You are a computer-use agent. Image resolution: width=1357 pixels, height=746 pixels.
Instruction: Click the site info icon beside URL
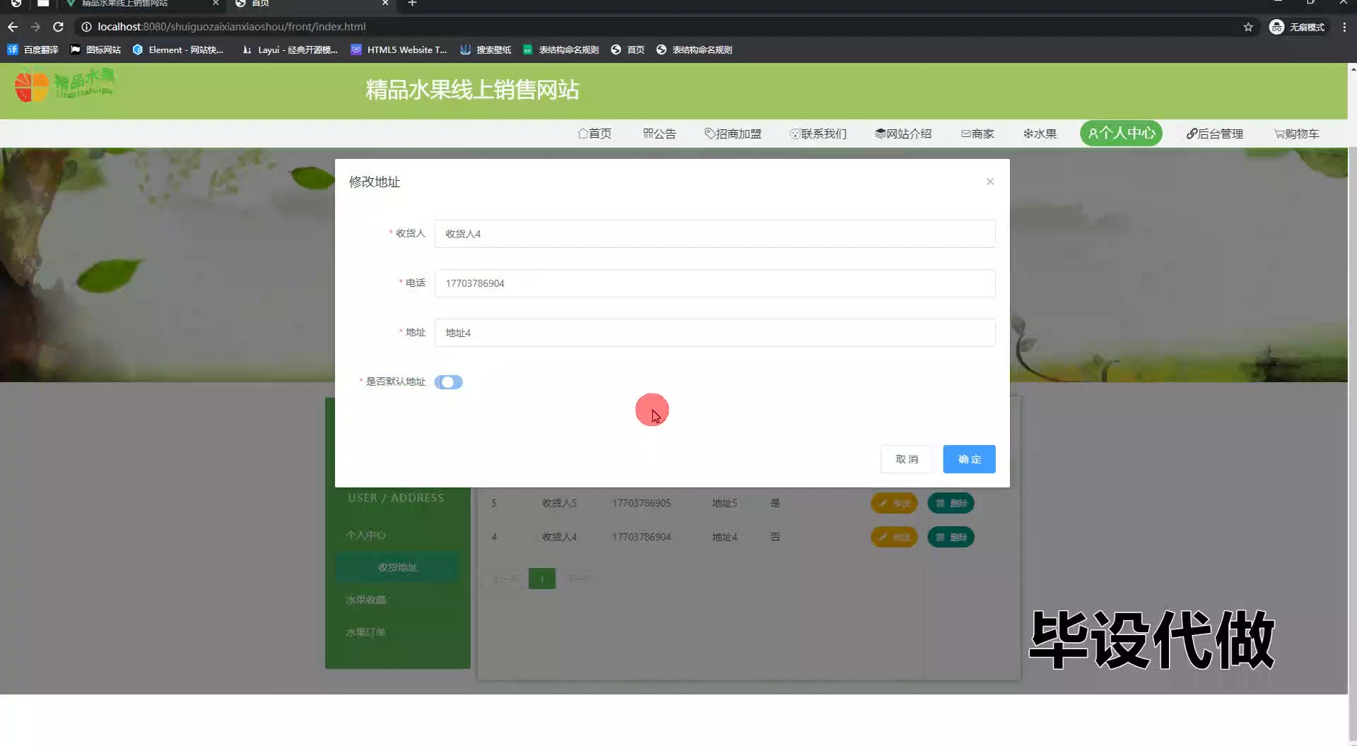86,27
